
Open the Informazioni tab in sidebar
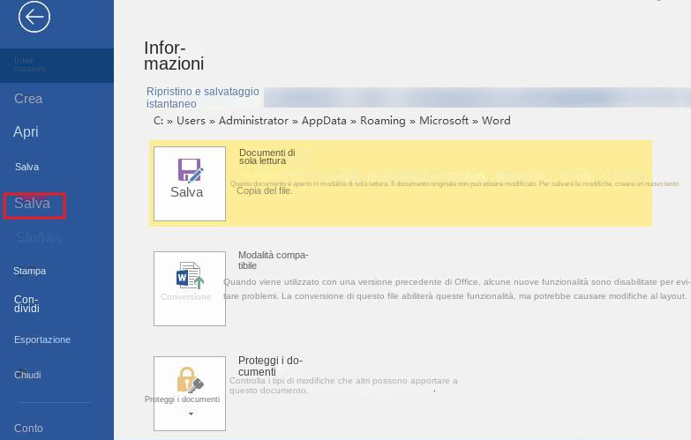tap(29, 64)
